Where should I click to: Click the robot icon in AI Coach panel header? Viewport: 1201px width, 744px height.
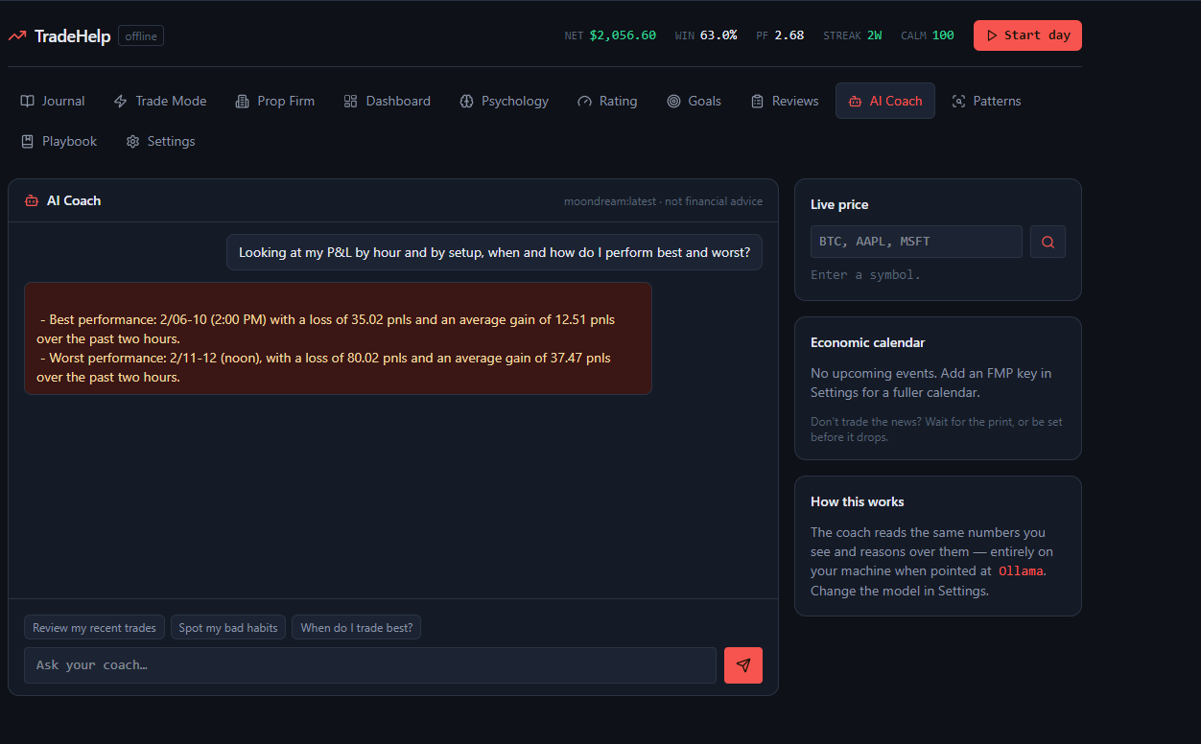pos(32,200)
